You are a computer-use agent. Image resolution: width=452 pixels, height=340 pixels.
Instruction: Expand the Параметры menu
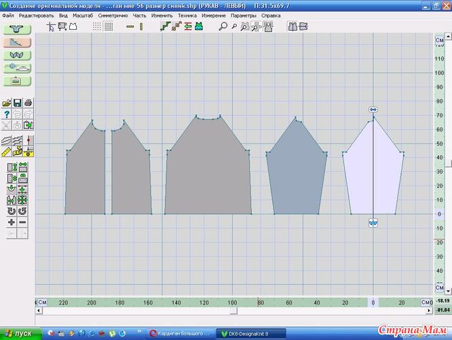[x=244, y=14]
